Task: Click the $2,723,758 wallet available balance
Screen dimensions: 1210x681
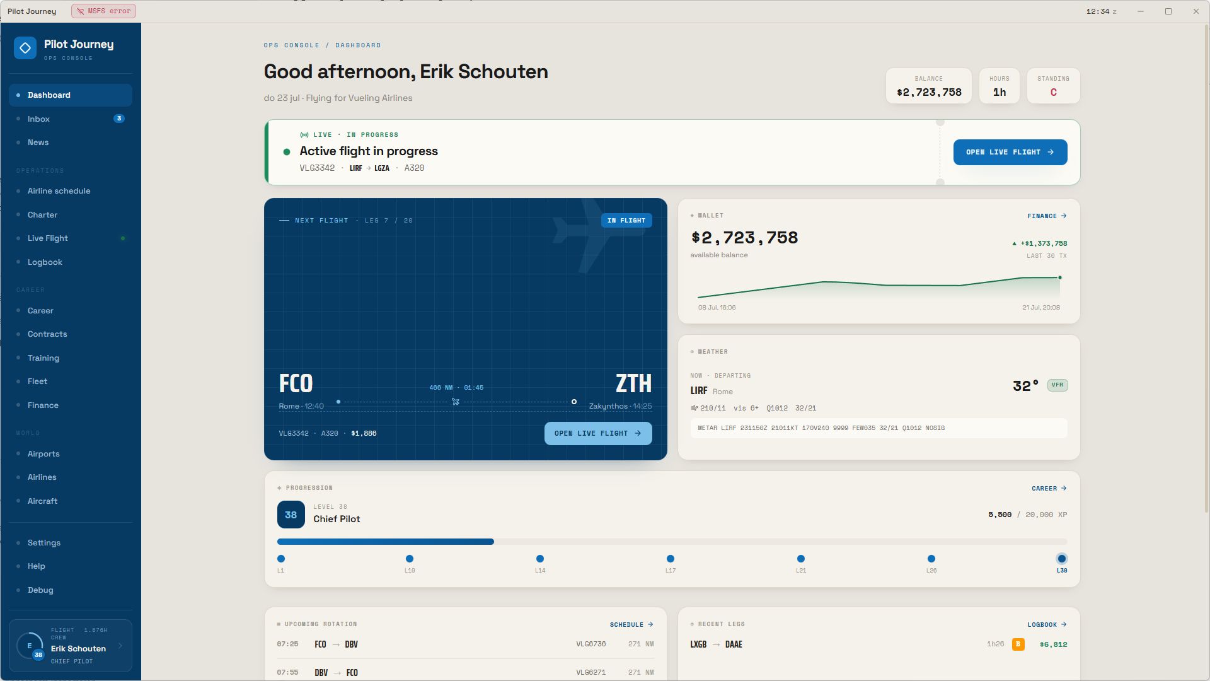Action: click(x=745, y=238)
